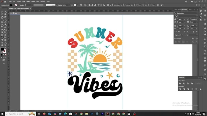207x116 pixels.
Task: Select the Zoom tool
Action: coord(5,45)
